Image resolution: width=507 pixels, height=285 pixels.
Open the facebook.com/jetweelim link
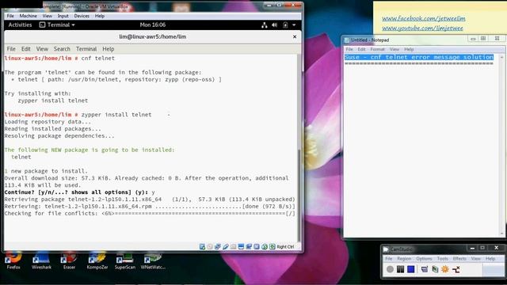point(424,18)
